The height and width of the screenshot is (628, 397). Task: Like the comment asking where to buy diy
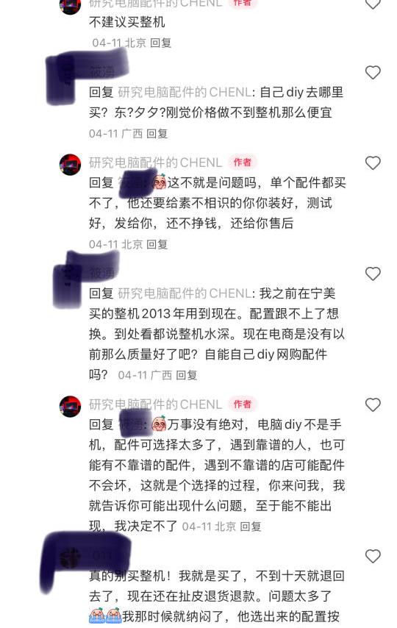tap(373, 73)
